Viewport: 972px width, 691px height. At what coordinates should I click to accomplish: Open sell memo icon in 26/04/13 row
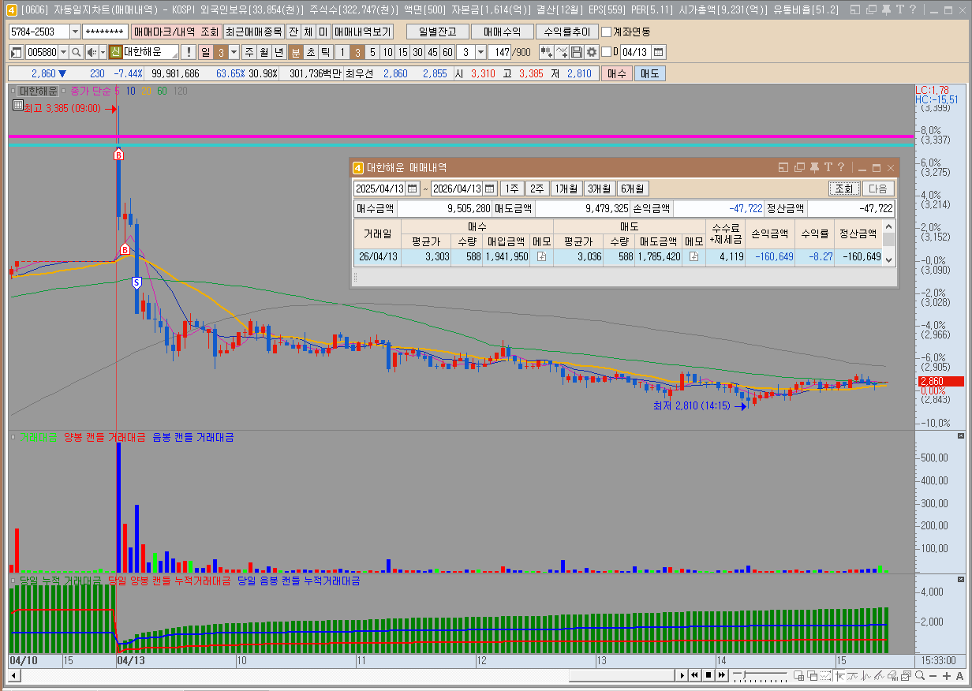pyautogui.click(x=693, y=256)
